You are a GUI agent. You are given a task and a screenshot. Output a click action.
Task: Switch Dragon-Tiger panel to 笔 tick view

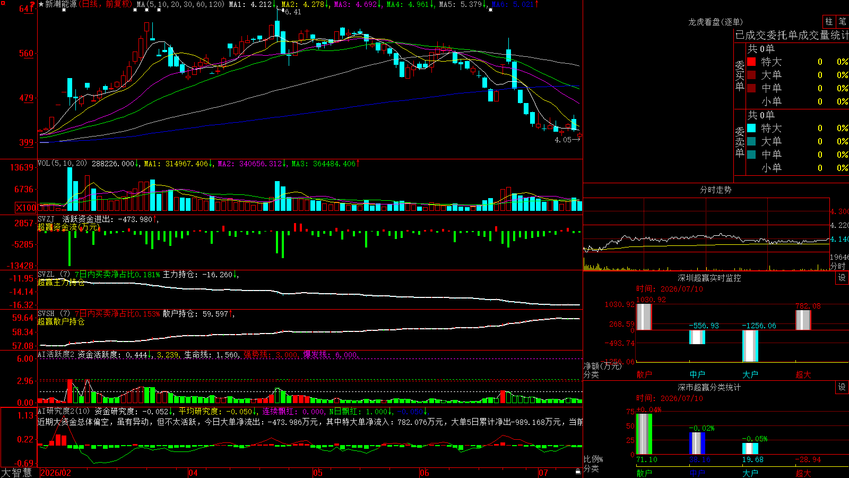(842, 21)
